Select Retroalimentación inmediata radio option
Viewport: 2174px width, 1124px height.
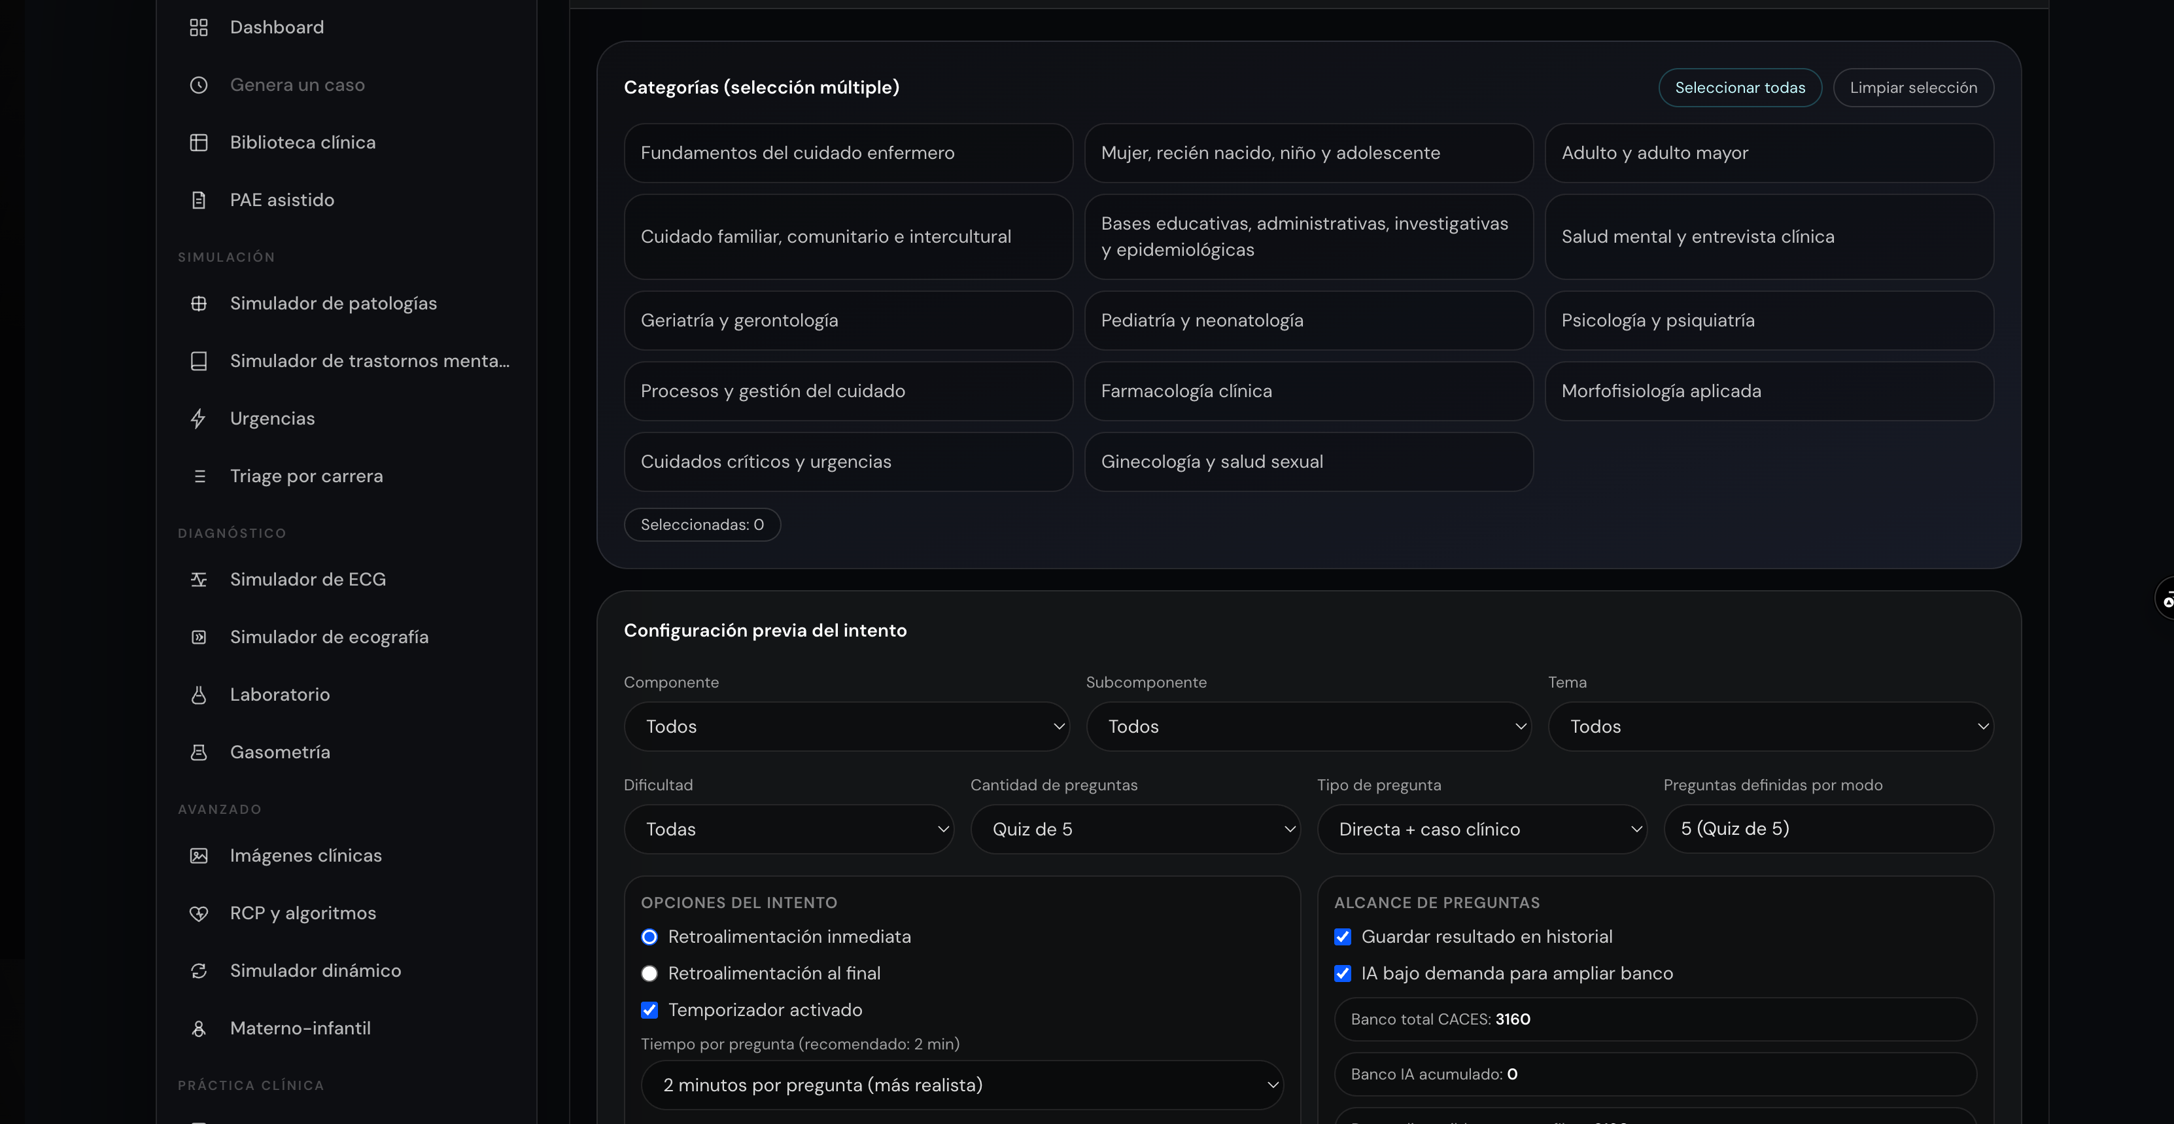[649, 938]
